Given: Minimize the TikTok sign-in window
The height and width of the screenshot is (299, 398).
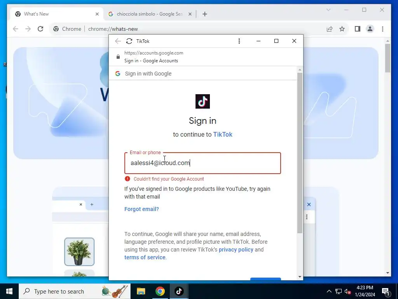Looking at the screenshot, I should [x=258, y=41].
